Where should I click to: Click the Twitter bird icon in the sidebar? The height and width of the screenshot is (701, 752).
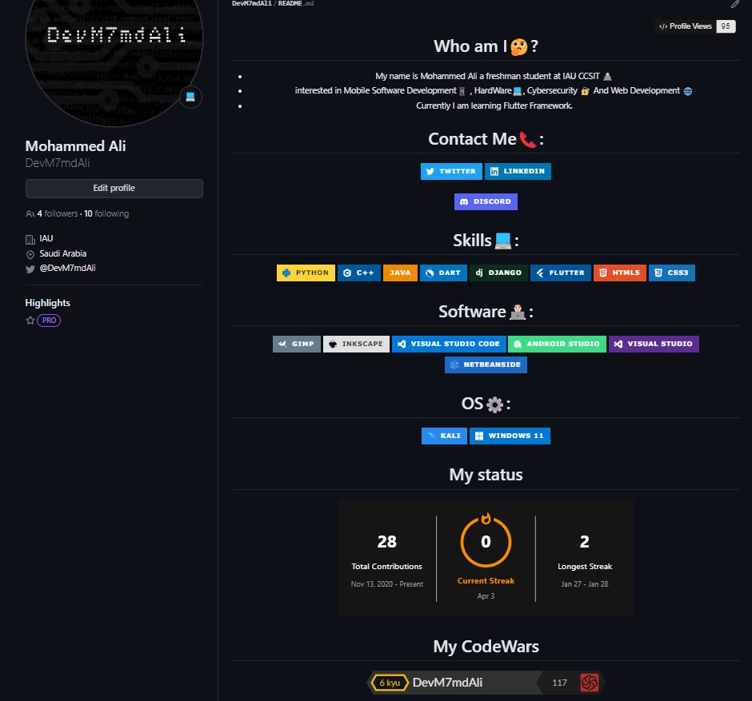pyautogui.click(x=30, y=269)
